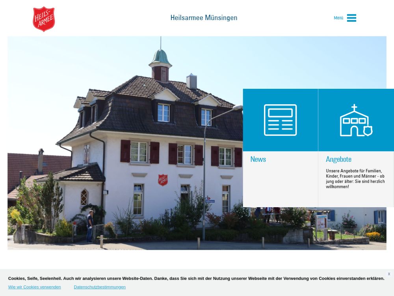Open the Heilsarmee Münsingen site title
394x296 pixels.
click(x=204, y=18)
